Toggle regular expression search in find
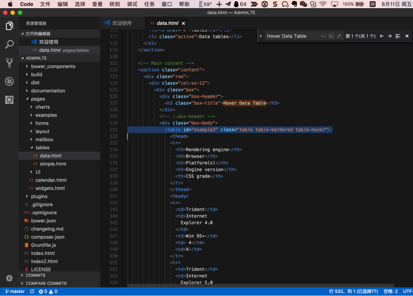 tap(339, 36)
